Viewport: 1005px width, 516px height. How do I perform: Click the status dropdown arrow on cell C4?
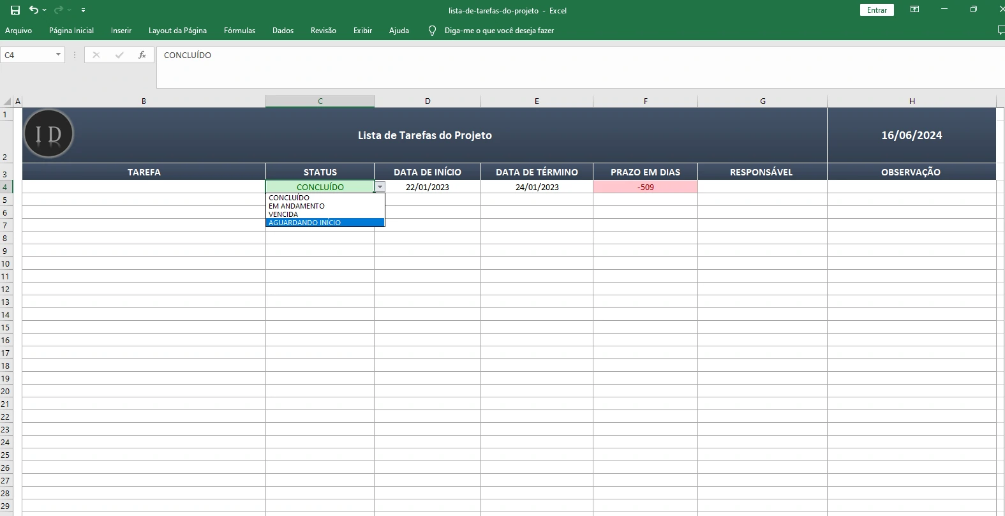tap(380, 187)
